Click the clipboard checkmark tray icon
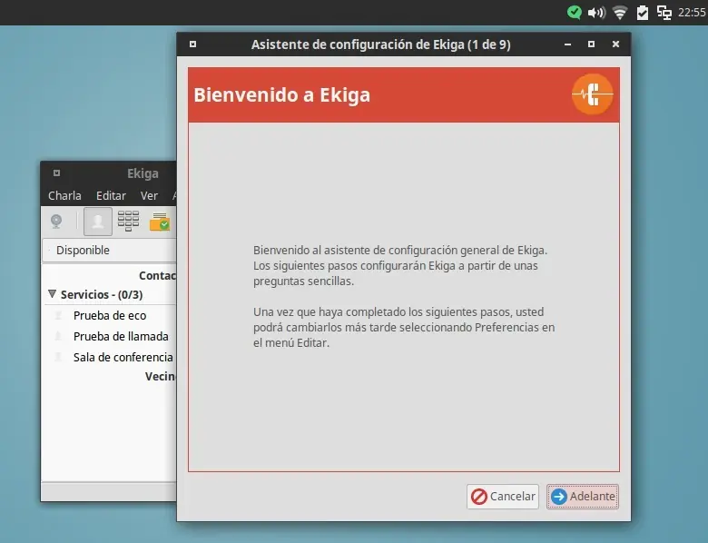 [x=642, y=13]
